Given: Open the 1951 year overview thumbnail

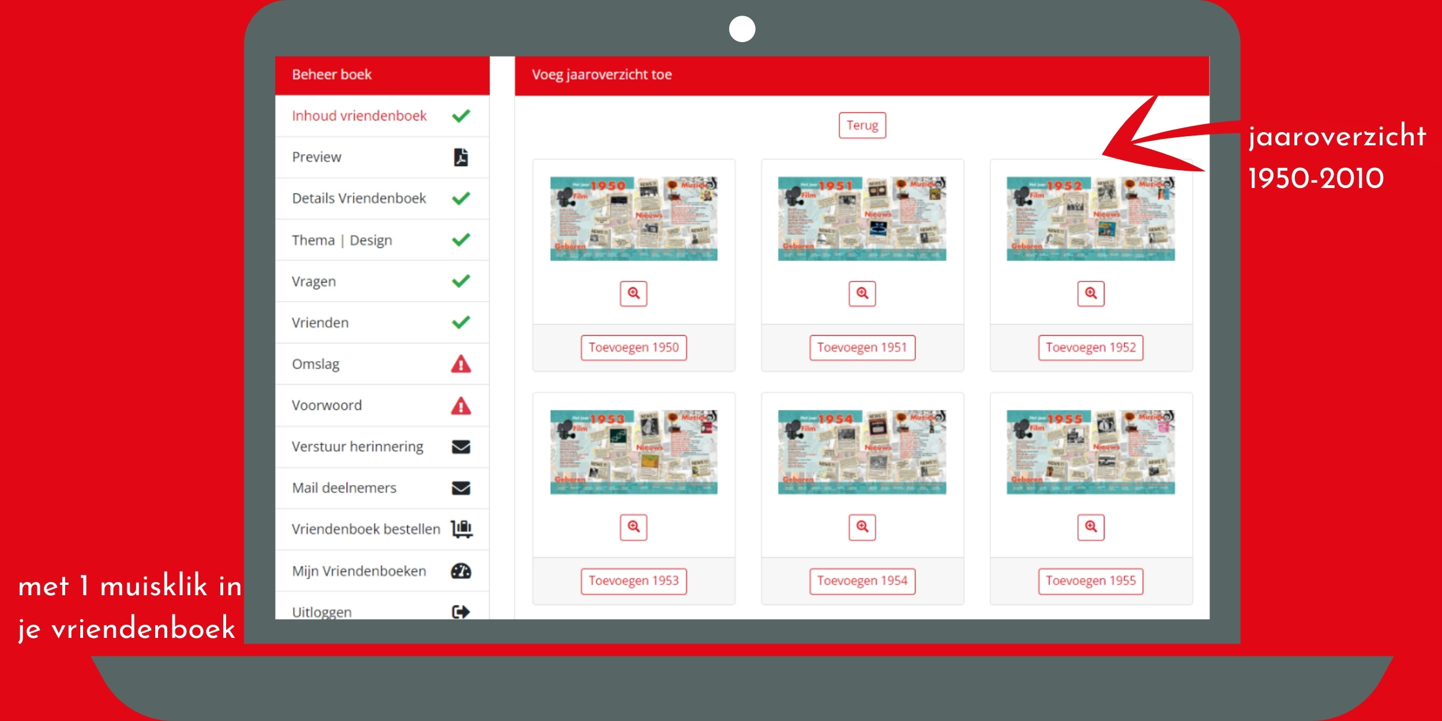Looking at the screenshot, I should 862,219.
